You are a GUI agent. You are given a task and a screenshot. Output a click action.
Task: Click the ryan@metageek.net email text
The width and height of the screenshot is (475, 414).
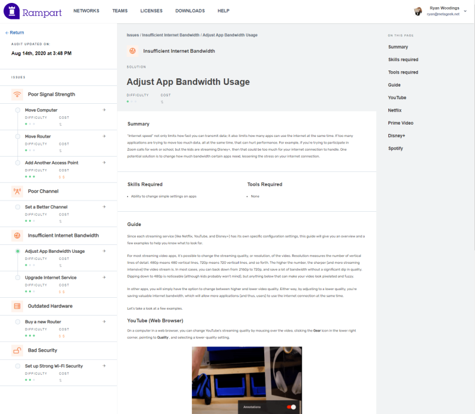click(443, 14)
